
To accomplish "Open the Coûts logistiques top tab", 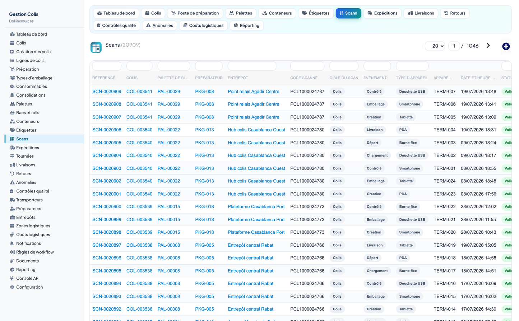I will pyautogui.click(x=203, y=25).
